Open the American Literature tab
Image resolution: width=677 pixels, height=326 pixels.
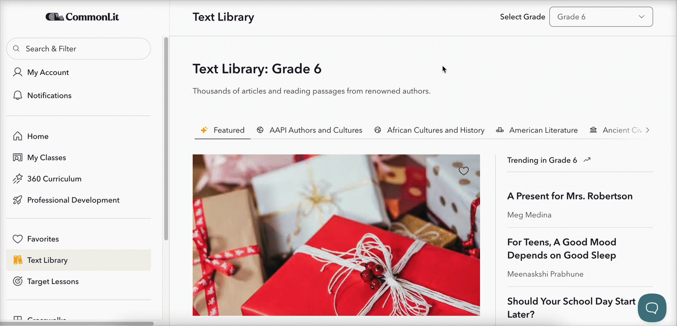point(536,130)
